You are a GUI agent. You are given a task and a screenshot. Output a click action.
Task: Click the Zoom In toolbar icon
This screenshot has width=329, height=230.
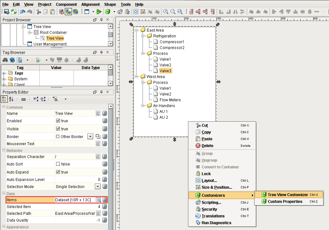166,11
